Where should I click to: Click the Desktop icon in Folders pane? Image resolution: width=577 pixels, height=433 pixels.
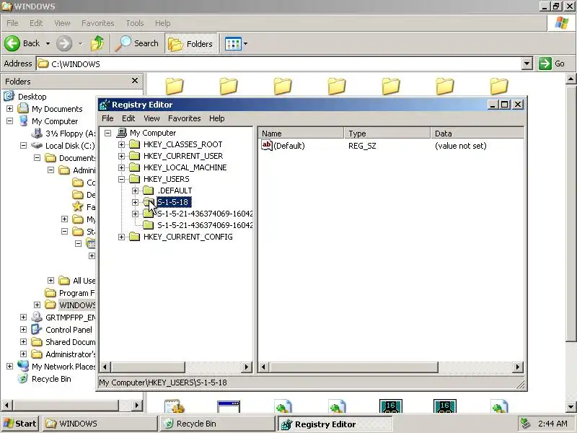[x=9, y=97]
